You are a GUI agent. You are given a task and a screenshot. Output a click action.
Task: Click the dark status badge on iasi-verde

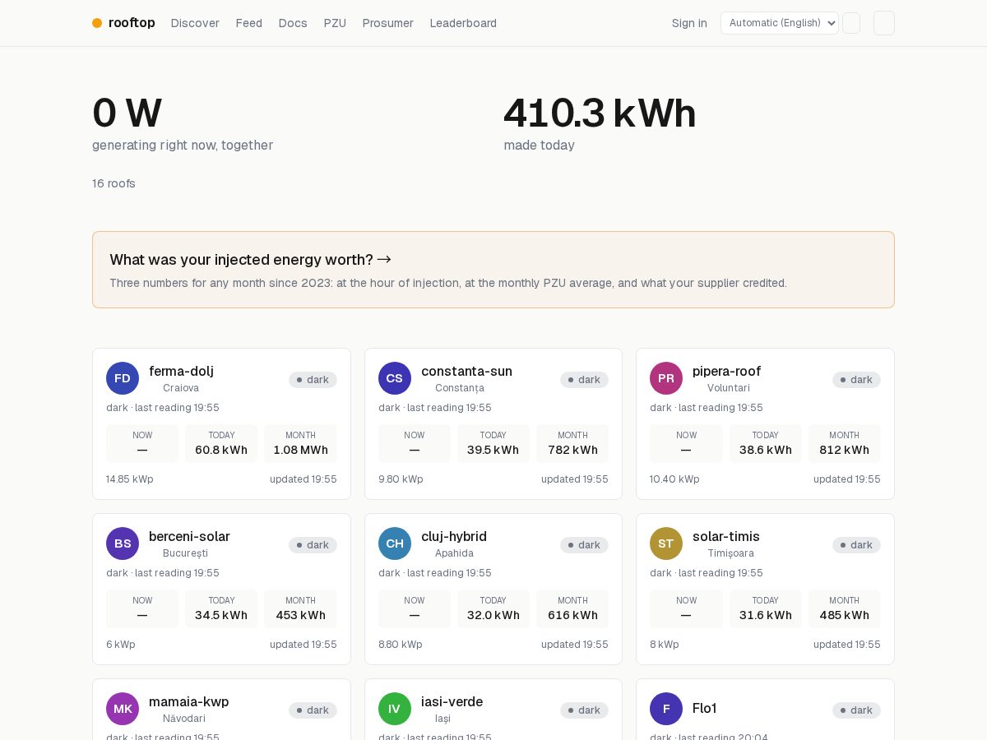pos(584,710)
